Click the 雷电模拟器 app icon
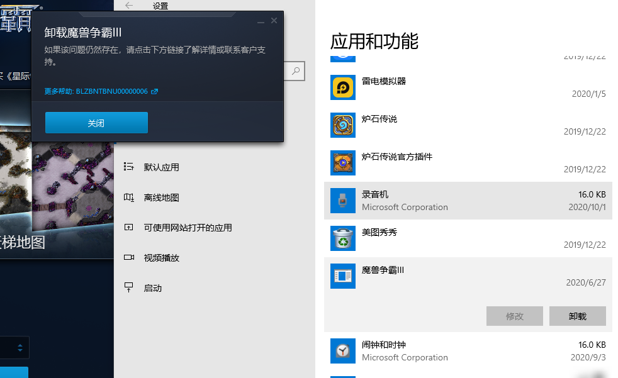This screenshot has width=618, height=378. 343,87
